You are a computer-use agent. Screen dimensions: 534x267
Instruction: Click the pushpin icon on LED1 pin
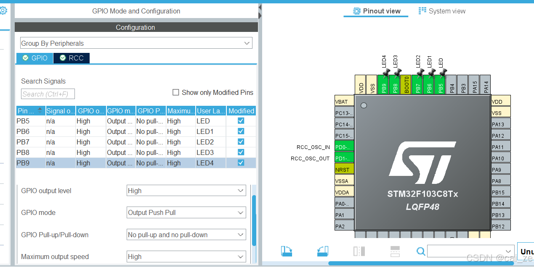[431, 72]
